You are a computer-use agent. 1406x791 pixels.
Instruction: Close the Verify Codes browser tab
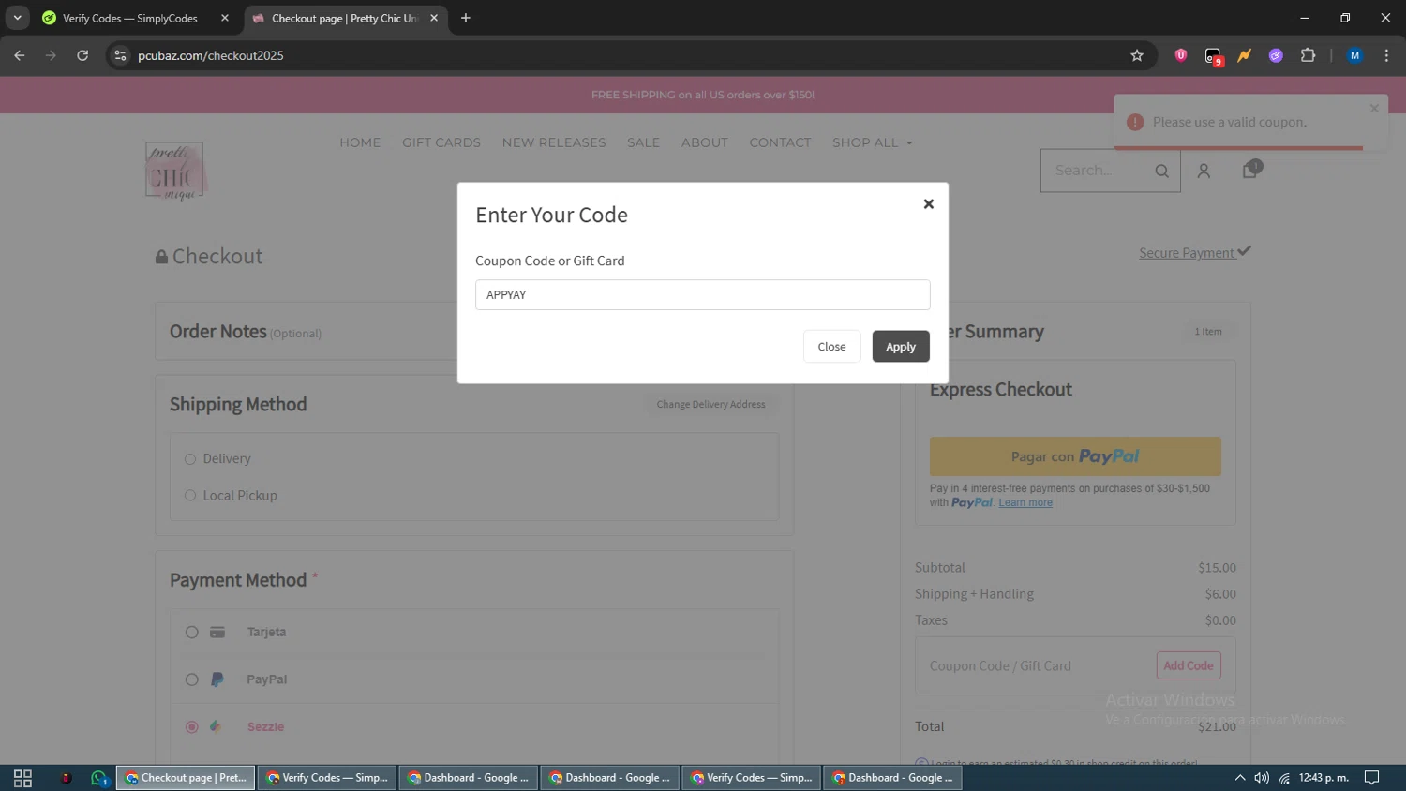pos(225,18)
